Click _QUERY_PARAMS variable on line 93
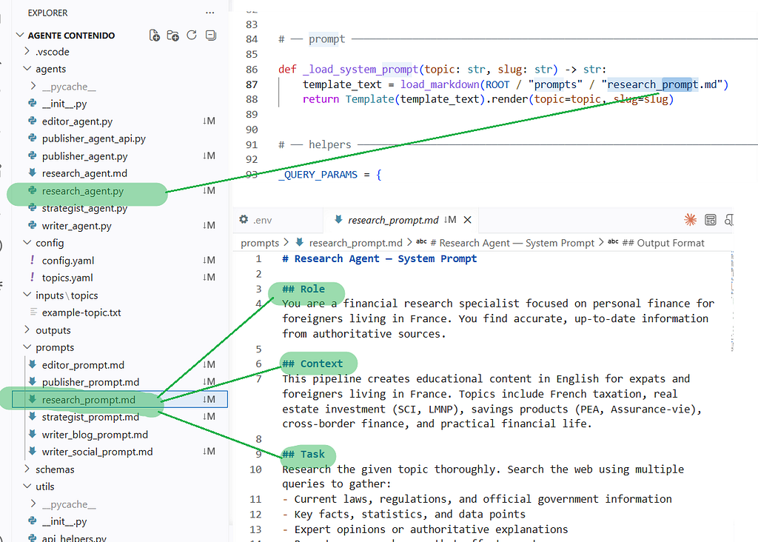Viewport: 758px width, 542px height. (318, 175)
